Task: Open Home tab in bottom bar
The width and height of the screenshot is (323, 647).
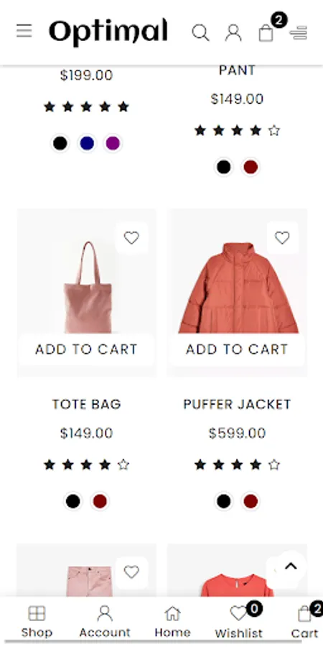Action: pos(172,622)
